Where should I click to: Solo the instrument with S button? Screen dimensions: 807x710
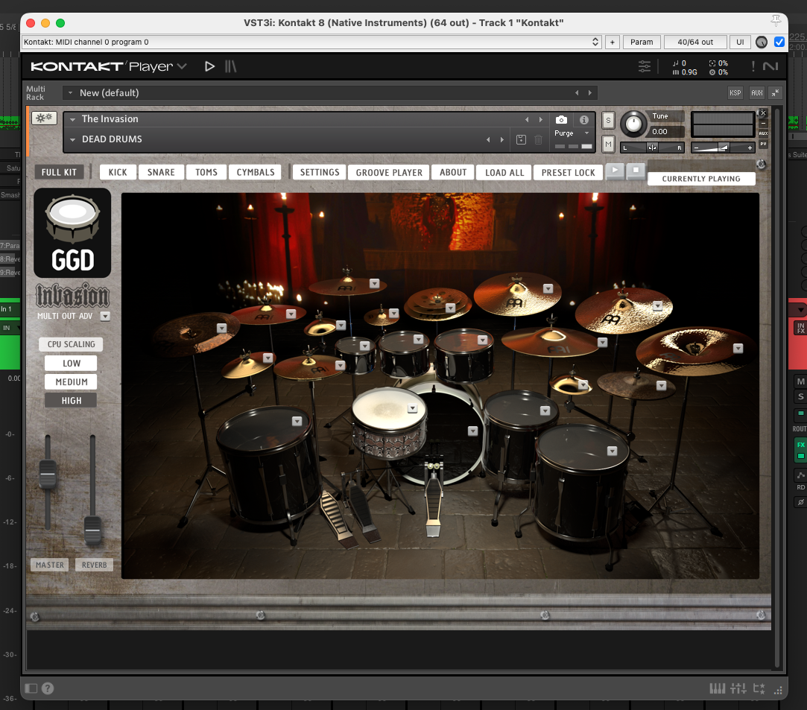[608, 121]
